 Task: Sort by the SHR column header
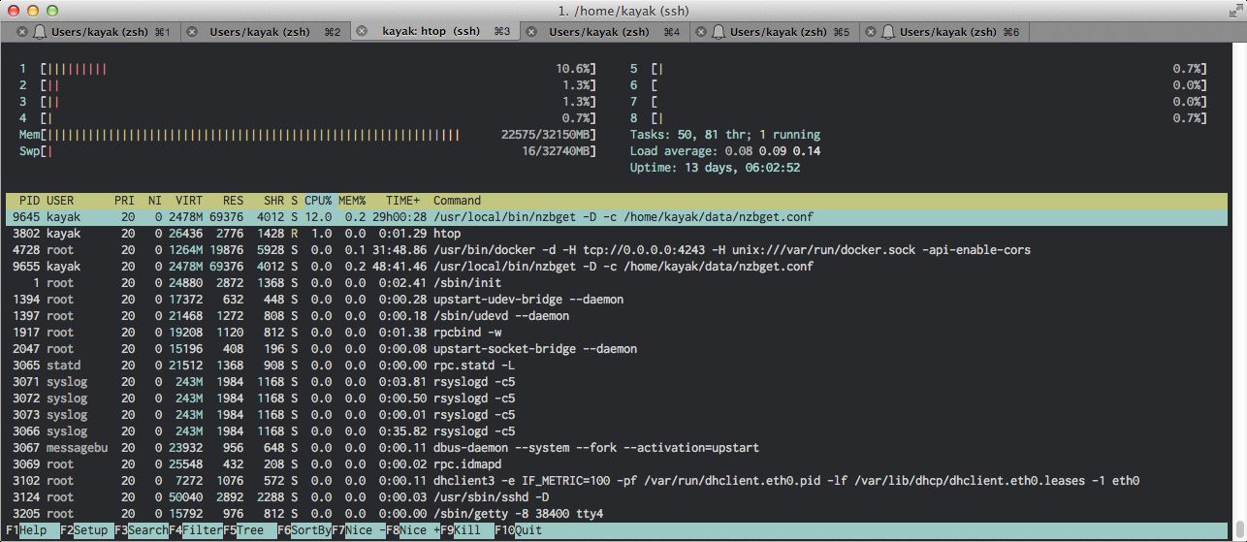(273, 201)
